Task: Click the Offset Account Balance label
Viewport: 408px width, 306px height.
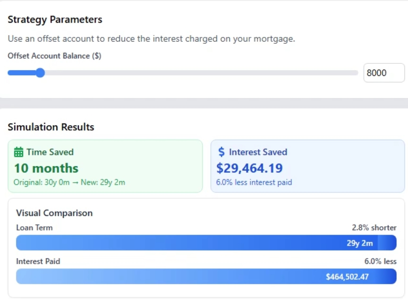Action: pos(54,56)
